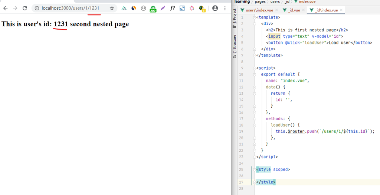Fold the <style scoped> block line 25
Image resolution: width=380 pixels, height=195 pixels.
click(x=255, y=169)
